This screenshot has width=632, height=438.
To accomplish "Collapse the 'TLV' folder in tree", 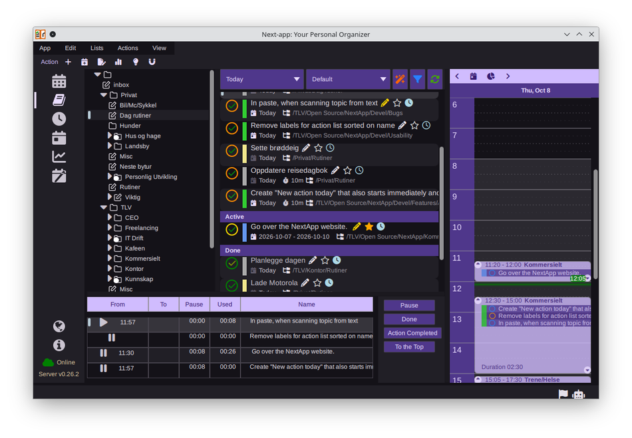I will [x=104, y=207].
